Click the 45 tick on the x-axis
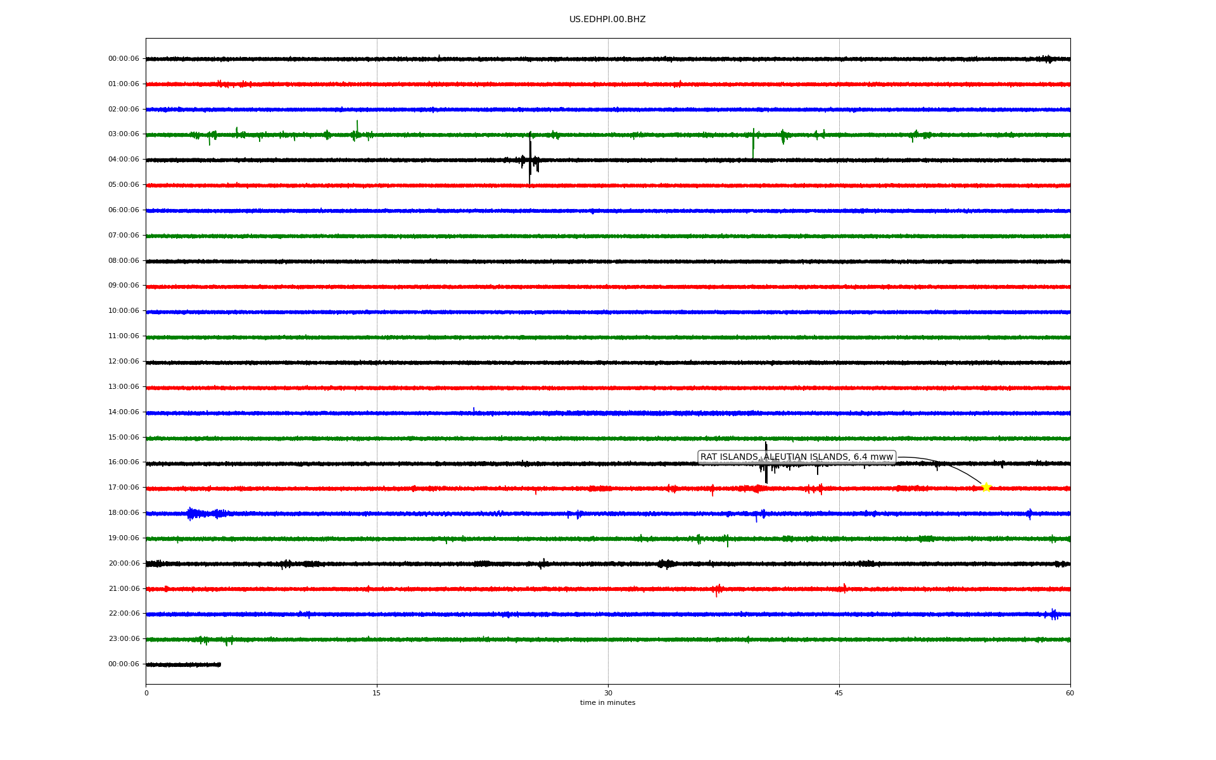 839,693
